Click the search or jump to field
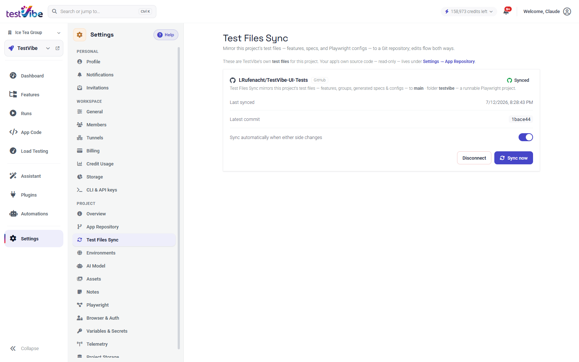Image resolution: width=579 pixels, height=362 pixels. 102,12
